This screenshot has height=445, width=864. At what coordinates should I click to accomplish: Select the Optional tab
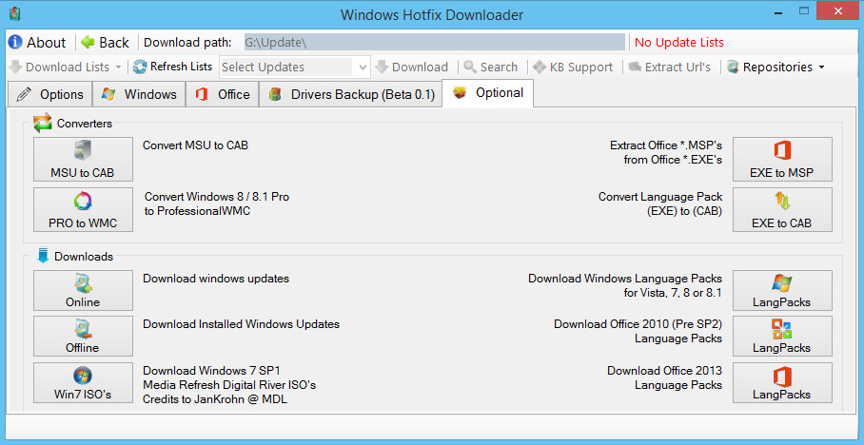[487, 93]
